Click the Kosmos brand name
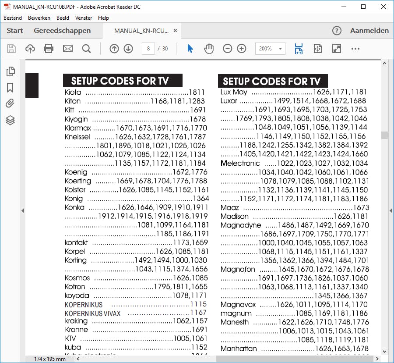This screenshot has width=394, height=363. 77,278
